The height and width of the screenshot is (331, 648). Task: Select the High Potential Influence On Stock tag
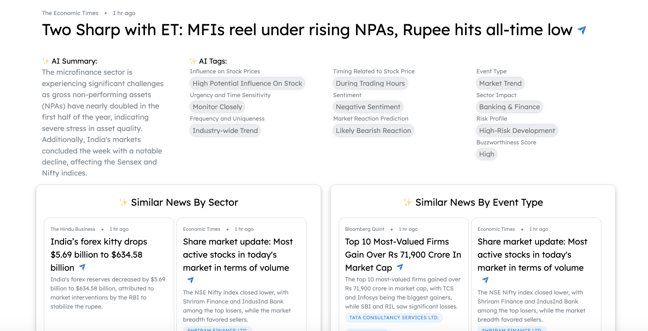[247, 83]
